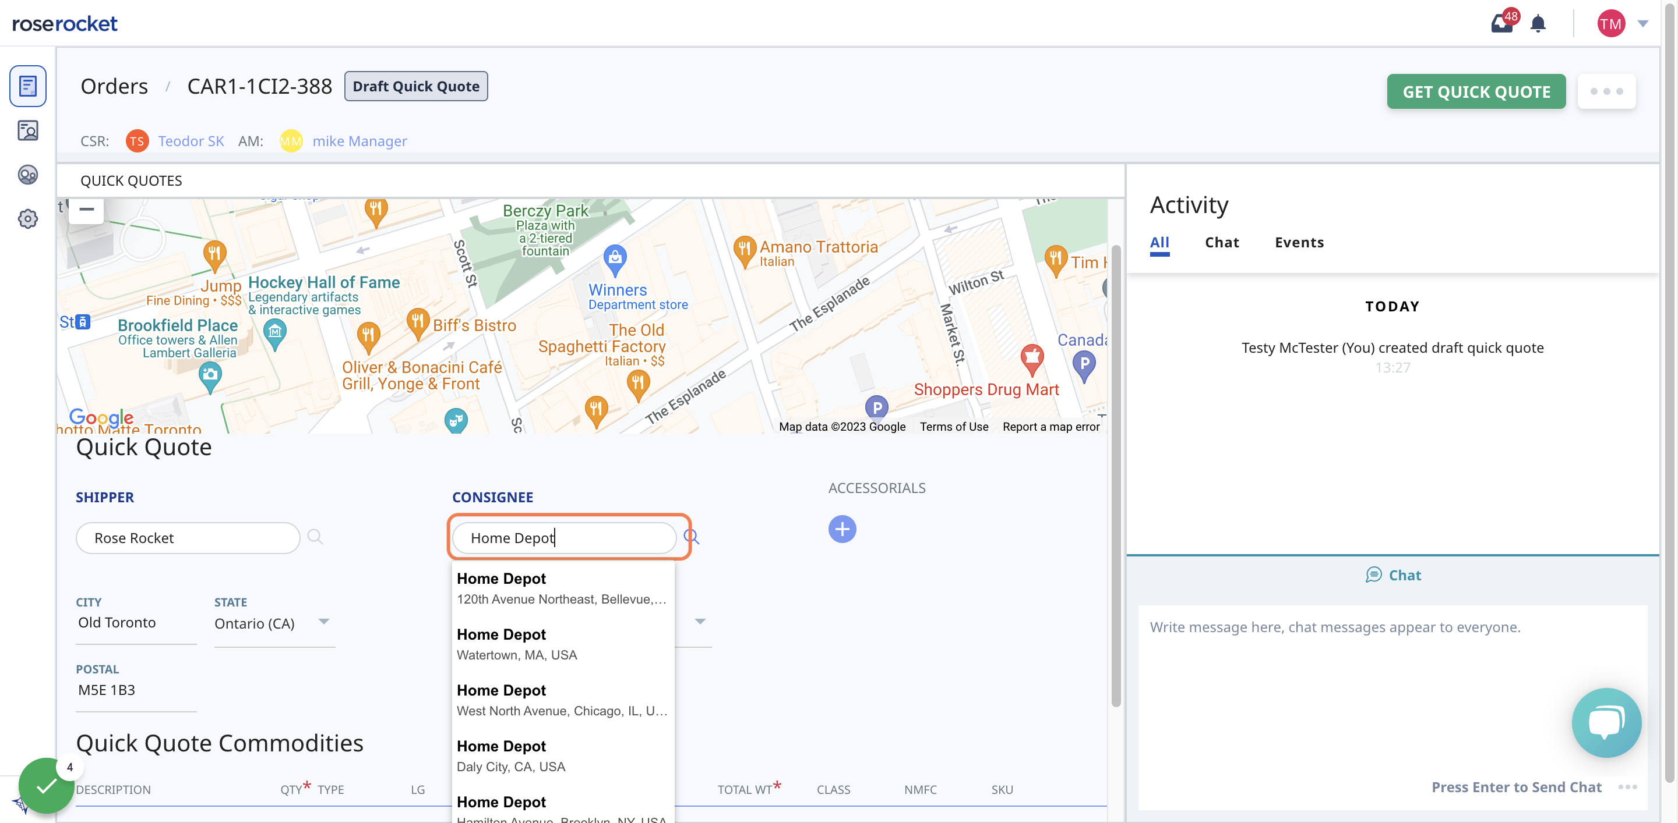
Task: Open the notifications bell
Action: (x=1538, y=23)
